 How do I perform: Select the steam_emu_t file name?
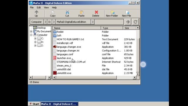pyautogui.click(x=64, y=66)
